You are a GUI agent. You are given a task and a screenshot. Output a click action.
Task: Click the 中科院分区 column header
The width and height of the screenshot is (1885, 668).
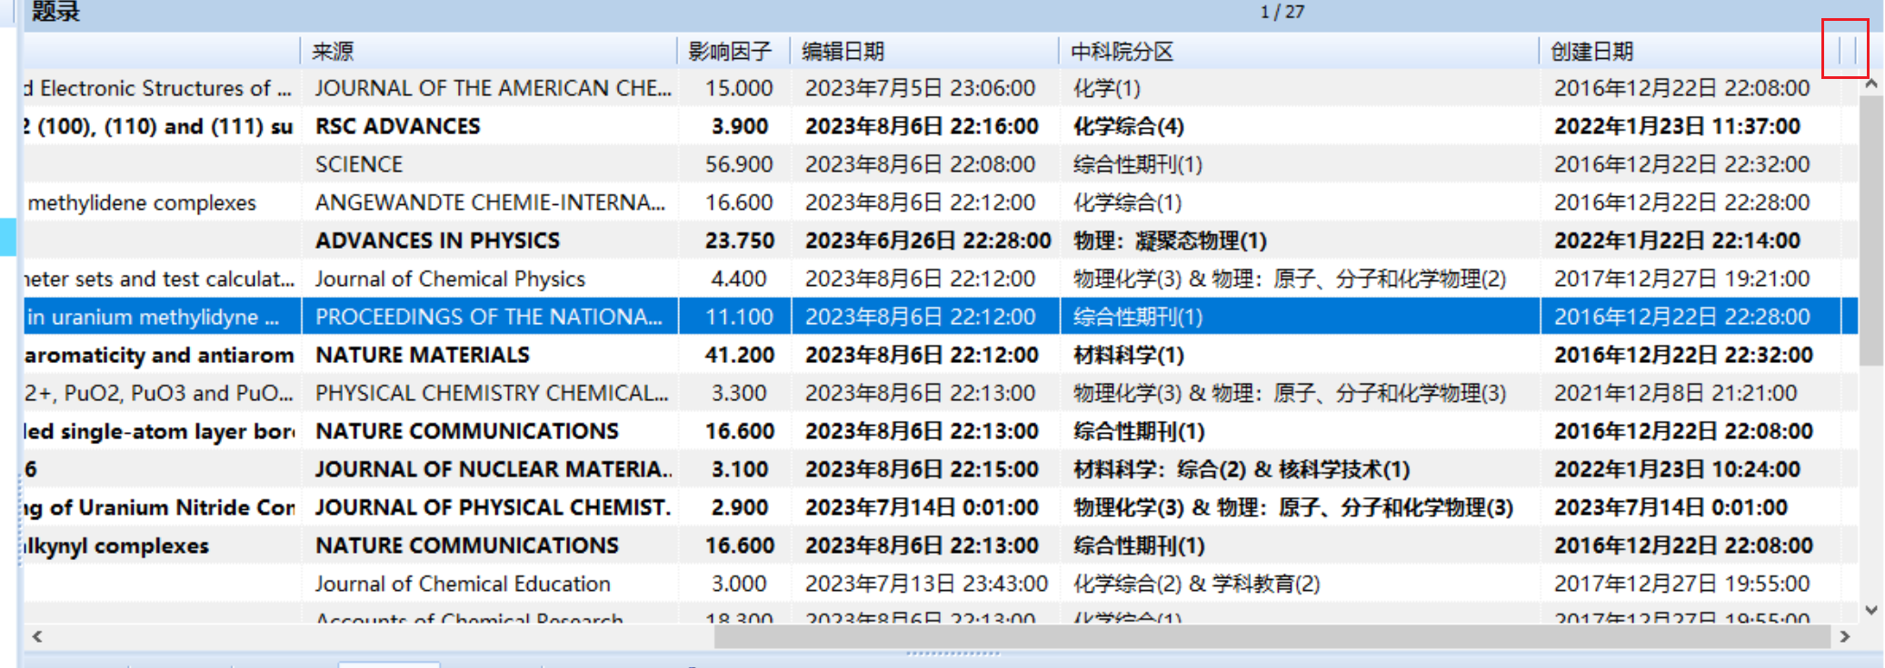[x=1122, y=51]
